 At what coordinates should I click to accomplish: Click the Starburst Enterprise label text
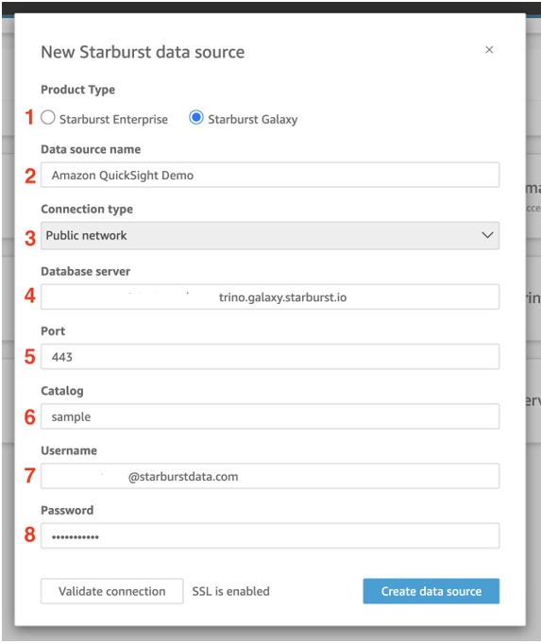tap(113, 119)
